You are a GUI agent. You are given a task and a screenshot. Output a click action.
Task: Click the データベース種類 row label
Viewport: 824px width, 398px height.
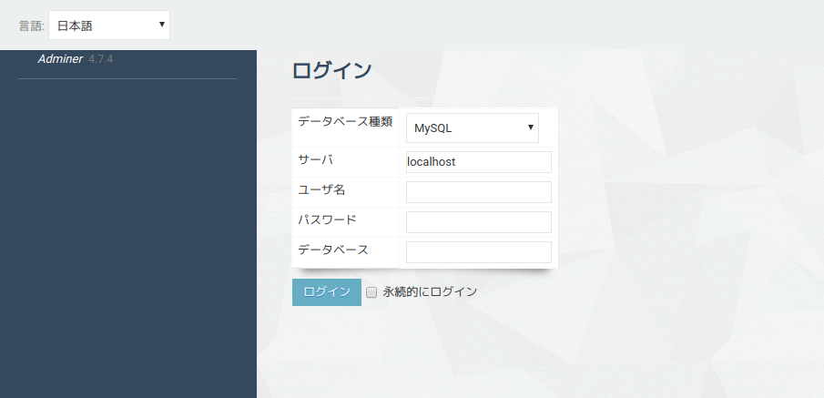tap(345, 121)
